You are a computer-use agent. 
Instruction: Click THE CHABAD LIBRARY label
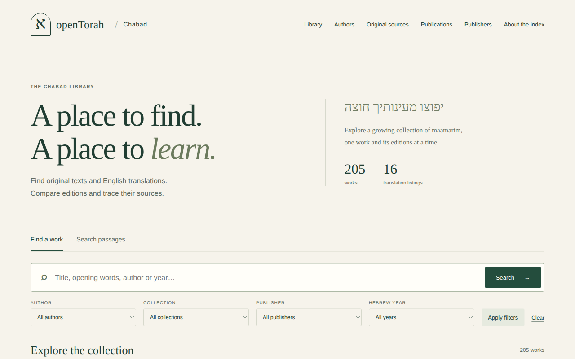[x=62, y=87]
